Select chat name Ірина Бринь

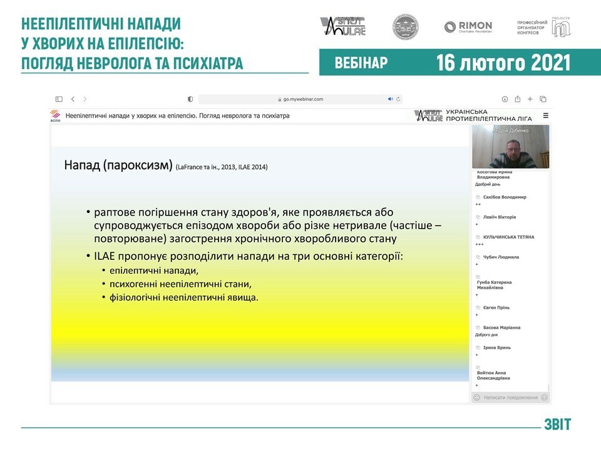coord(496,348)
